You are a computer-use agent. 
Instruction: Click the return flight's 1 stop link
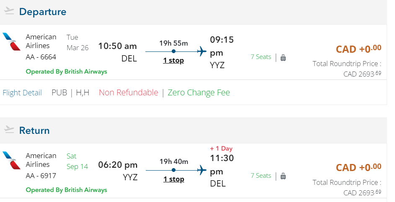coord(173,179)
